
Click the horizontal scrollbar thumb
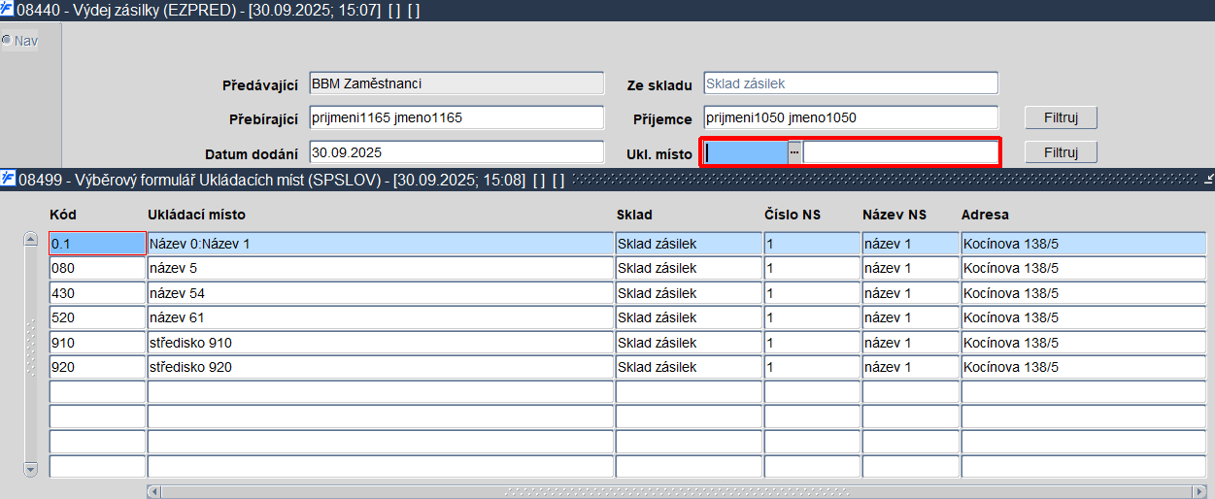coord(676,491)
